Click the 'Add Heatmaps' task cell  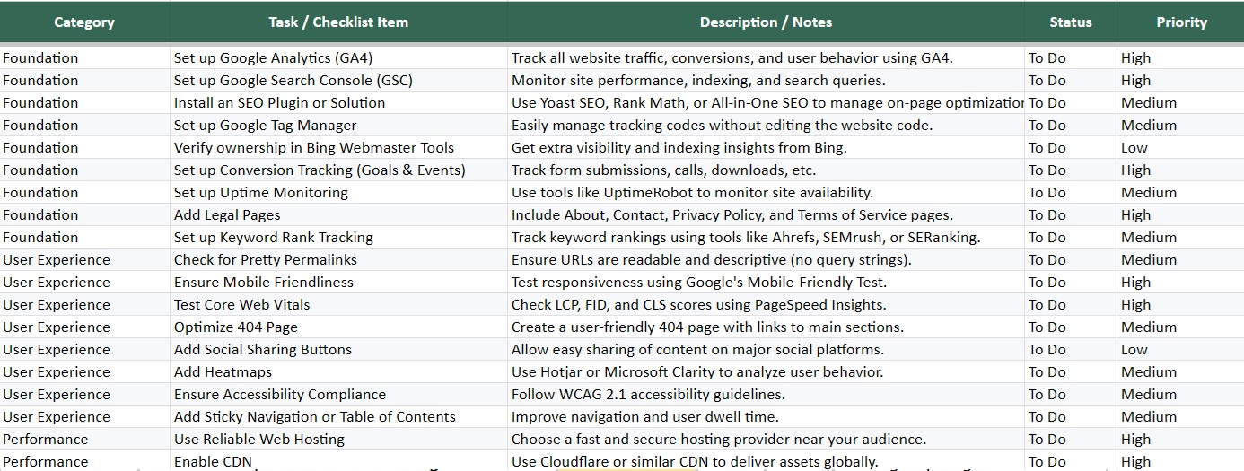point(223,372)
